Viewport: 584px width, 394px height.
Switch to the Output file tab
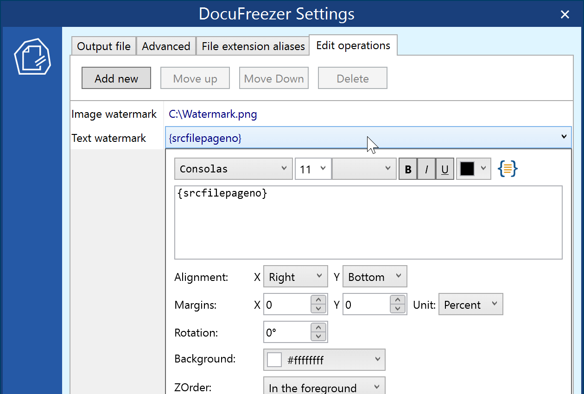104,46
